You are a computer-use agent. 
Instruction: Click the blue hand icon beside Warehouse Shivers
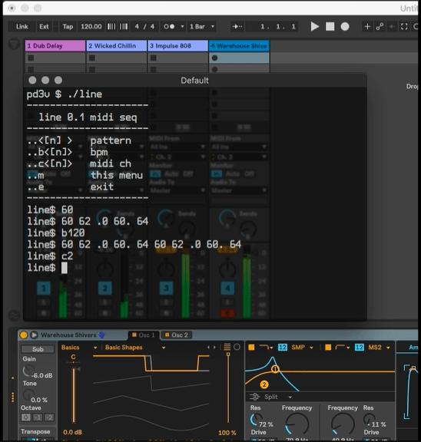(101, 335)
